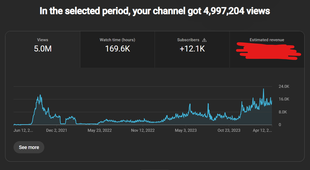
Task: Click the 169.6K watch time value
Action: (117, 49)
